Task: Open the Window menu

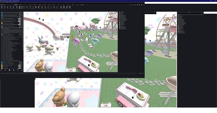Action: 13,2
